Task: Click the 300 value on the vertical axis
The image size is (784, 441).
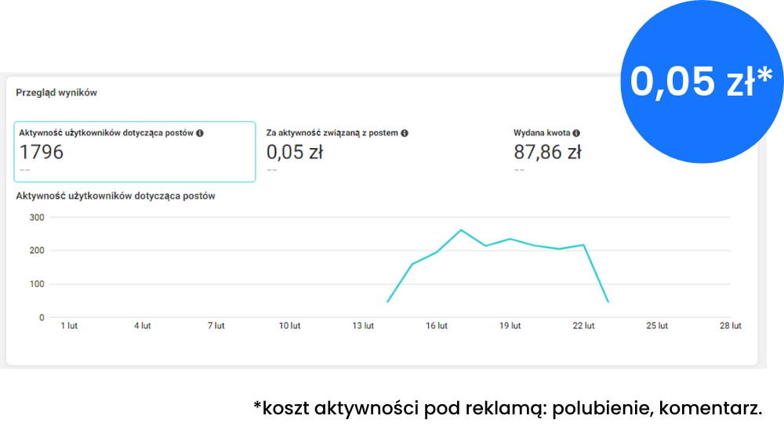Action: coord(36,218)
